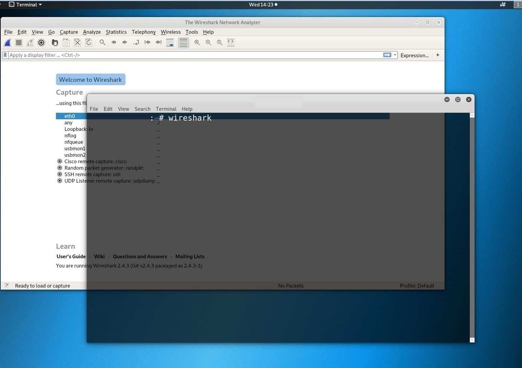Click the terminal window vertical scrollbar

[x=472, y=228]
